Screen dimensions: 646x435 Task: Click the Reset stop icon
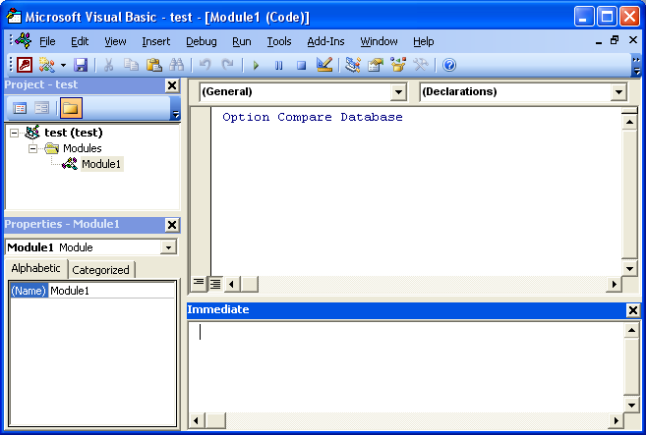(x=301, y=65)
